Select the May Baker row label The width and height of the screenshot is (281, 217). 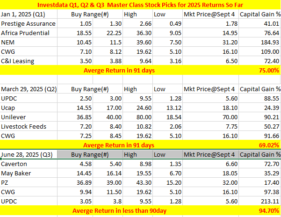[29, 173]
